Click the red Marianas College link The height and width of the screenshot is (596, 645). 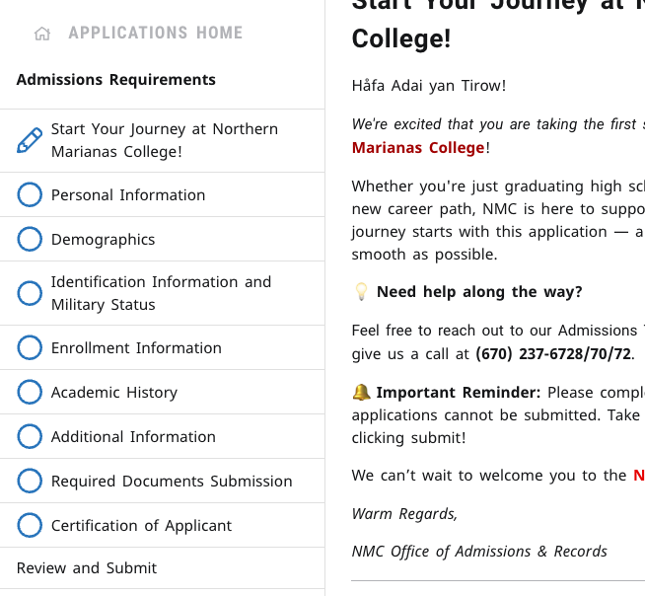click(x=418, y=148)
